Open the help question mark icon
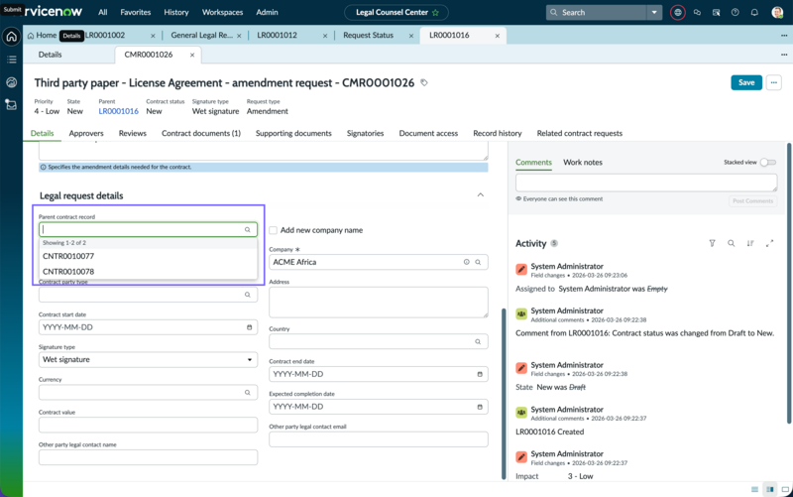This screenshot has height=497, width=793. tap(736, 12)
